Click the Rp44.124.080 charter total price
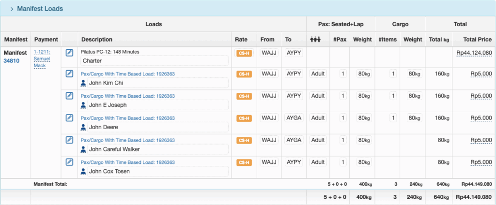The image size is (496, 205). point(474,53)
